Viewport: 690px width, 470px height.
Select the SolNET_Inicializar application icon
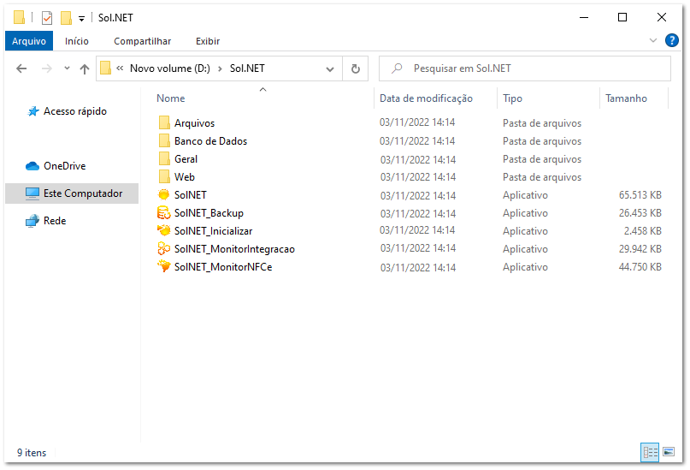[163, 230]
